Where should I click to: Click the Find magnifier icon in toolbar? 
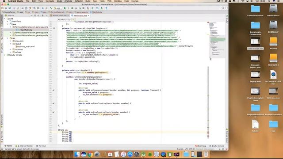(34, 8)
